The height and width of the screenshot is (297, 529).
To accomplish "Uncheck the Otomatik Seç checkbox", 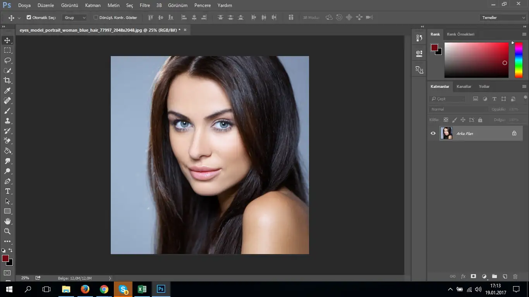I will tap(29, 17).
